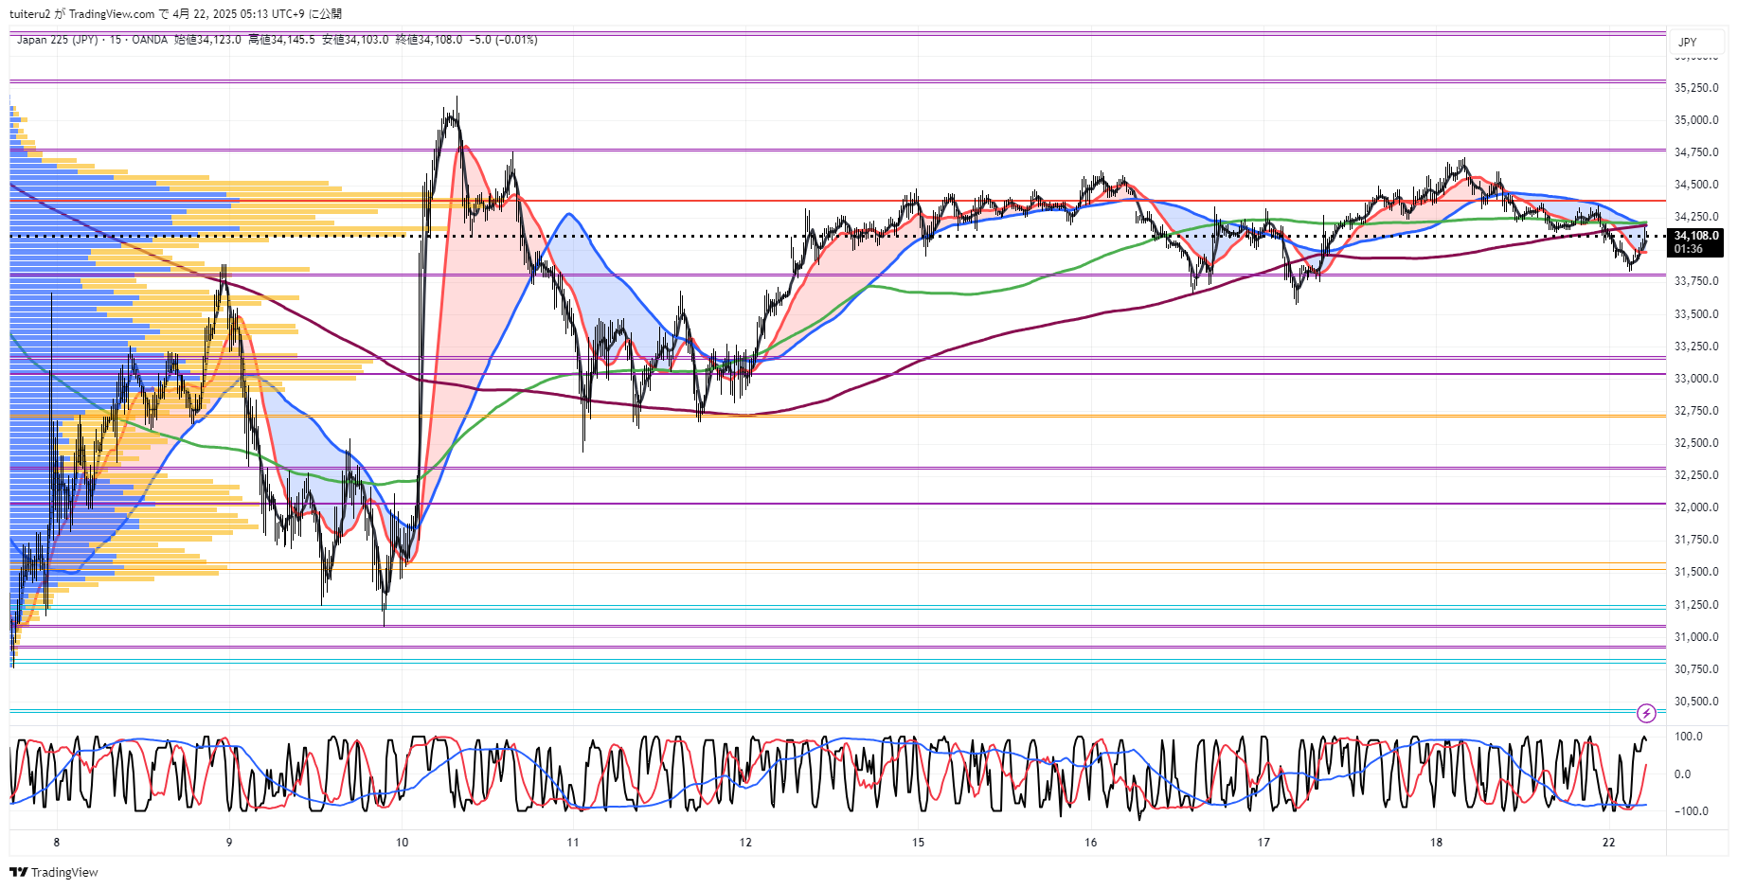Click the date label 17 on time axis
The image size is (1738, 889).
(1263, 842)
